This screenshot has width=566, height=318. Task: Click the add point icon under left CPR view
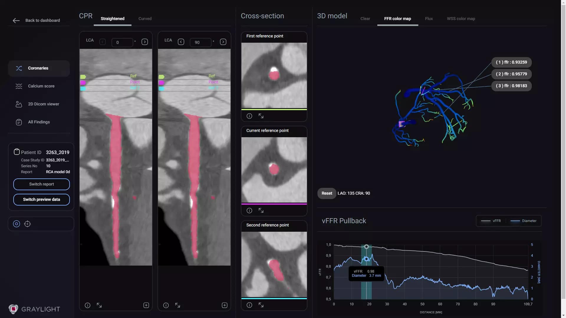pos(146,305)
